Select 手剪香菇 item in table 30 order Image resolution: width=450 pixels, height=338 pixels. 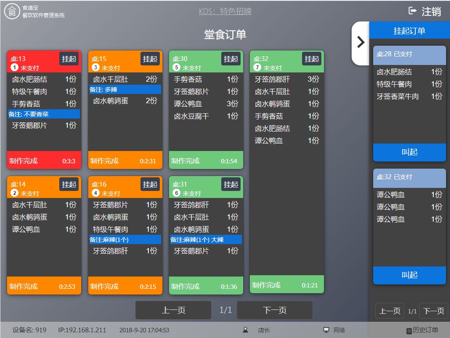click(x=206, y=79)
